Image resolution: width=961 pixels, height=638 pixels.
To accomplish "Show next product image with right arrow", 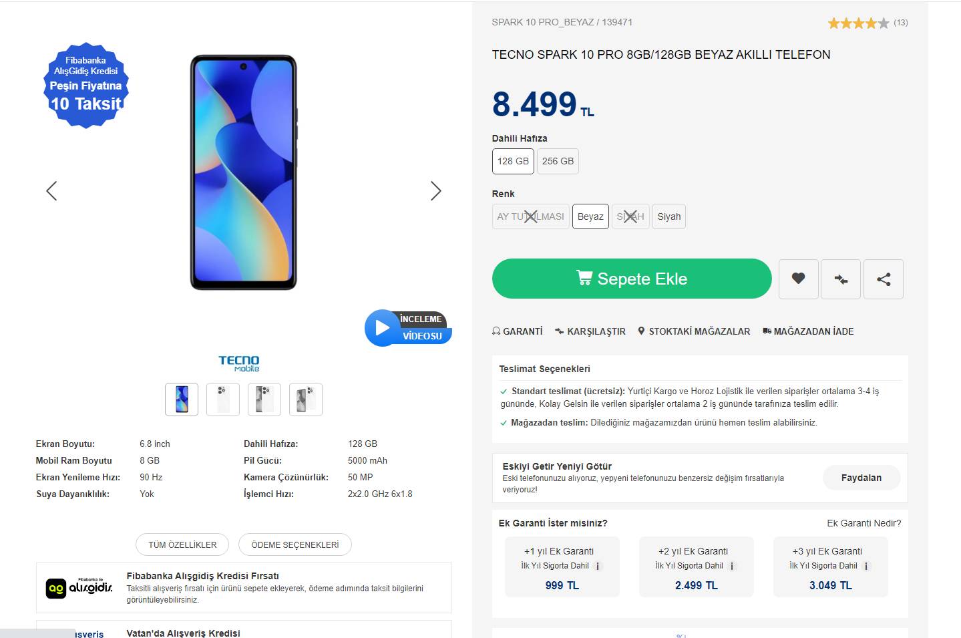I will tap(436, 191).
